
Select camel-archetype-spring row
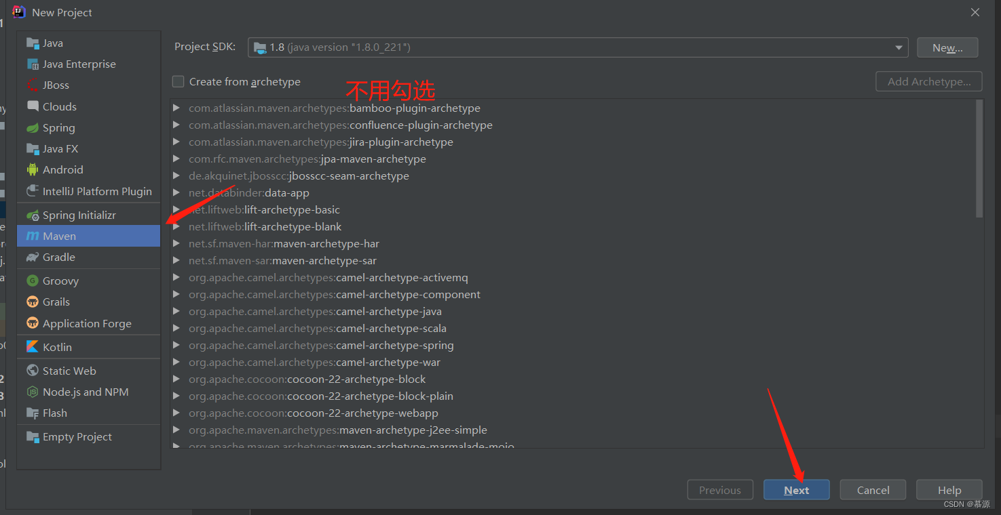coord(572,346)
